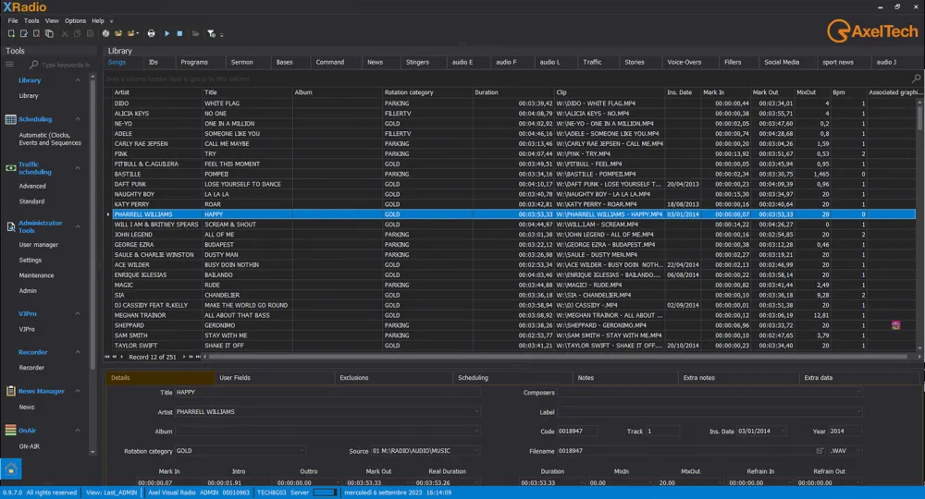925x499 pixels.
Task: Switch to the Stingers tab
Action: pos(417,62)
